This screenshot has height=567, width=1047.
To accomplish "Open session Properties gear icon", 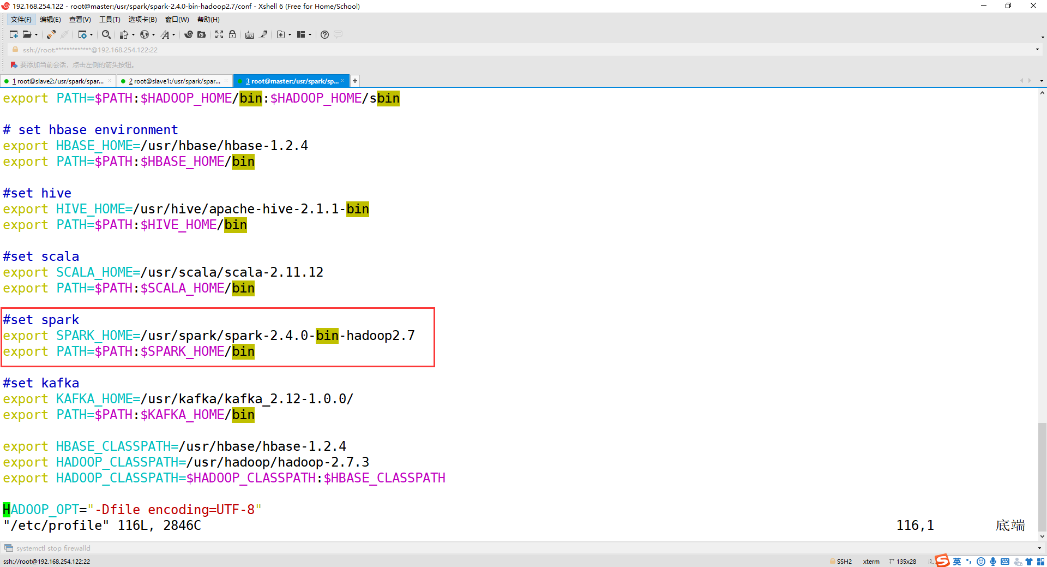I will 82,34.
